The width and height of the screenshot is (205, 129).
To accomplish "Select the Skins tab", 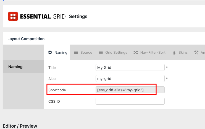I will [180, 52].
